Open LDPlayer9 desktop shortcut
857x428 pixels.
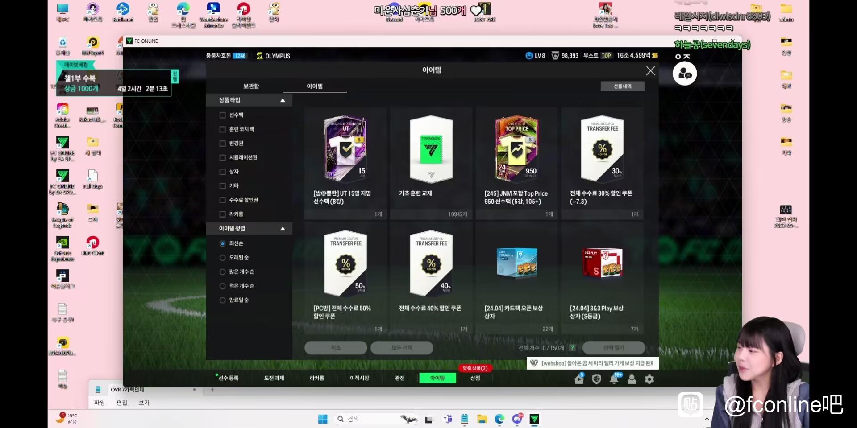93,46
